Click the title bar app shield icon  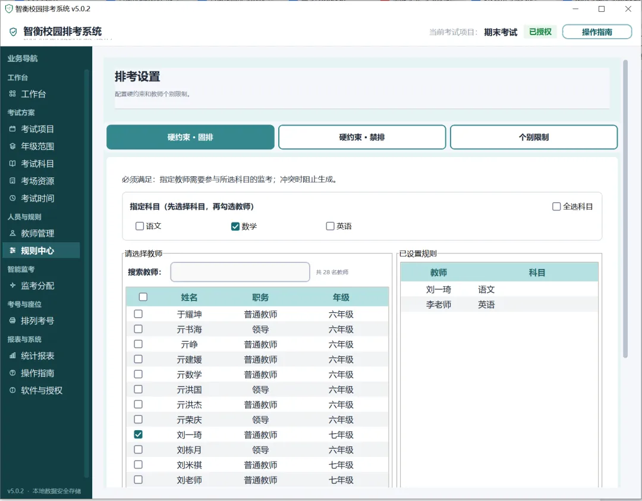(x=8, y=8)
